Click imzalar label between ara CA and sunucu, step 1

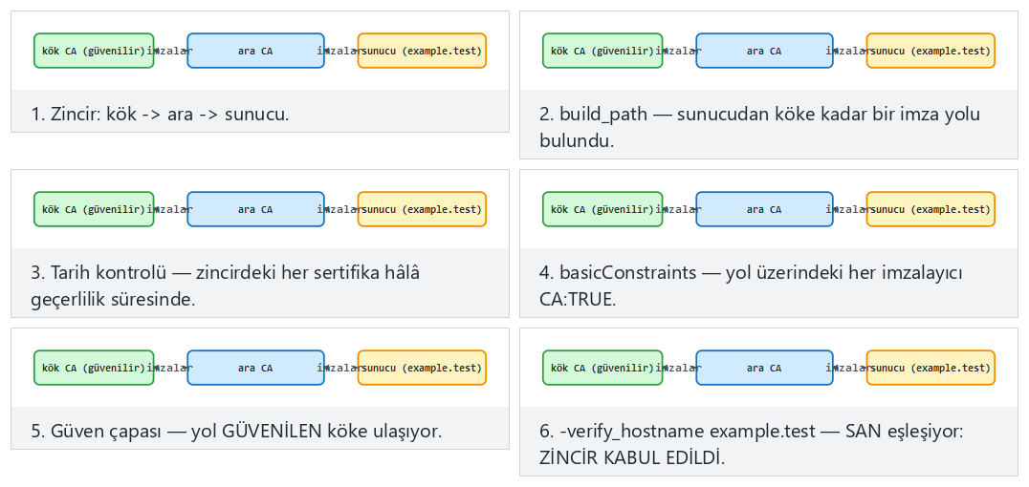point(340,51)
